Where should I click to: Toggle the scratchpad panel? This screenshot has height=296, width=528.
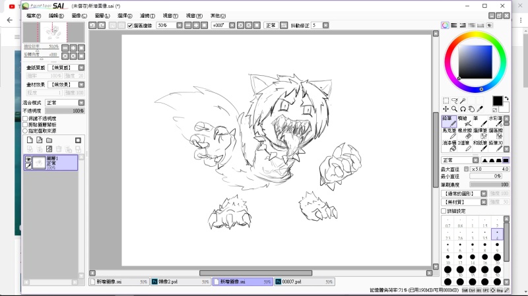pos(489,25)
